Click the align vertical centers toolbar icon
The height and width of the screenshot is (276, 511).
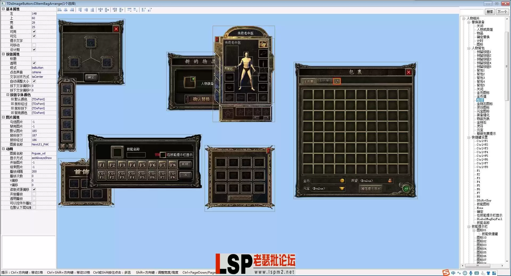[86, 10]
